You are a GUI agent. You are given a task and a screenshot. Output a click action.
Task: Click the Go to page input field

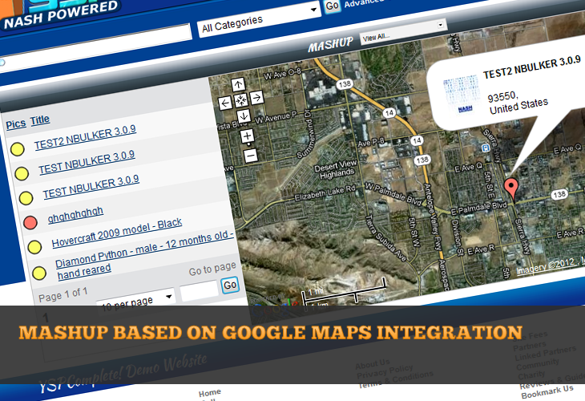coord(199,291)
